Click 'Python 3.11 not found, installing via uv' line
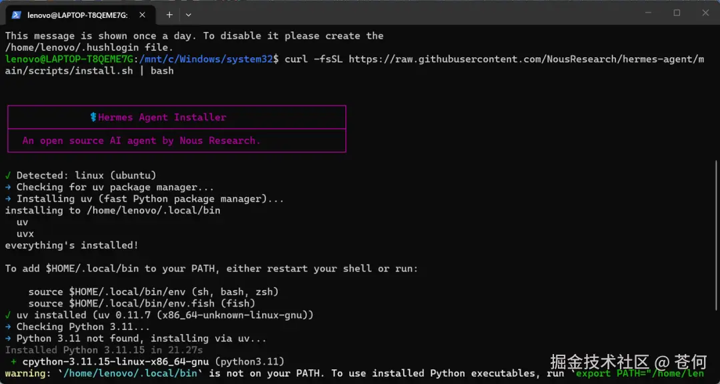 click(136, 339)
